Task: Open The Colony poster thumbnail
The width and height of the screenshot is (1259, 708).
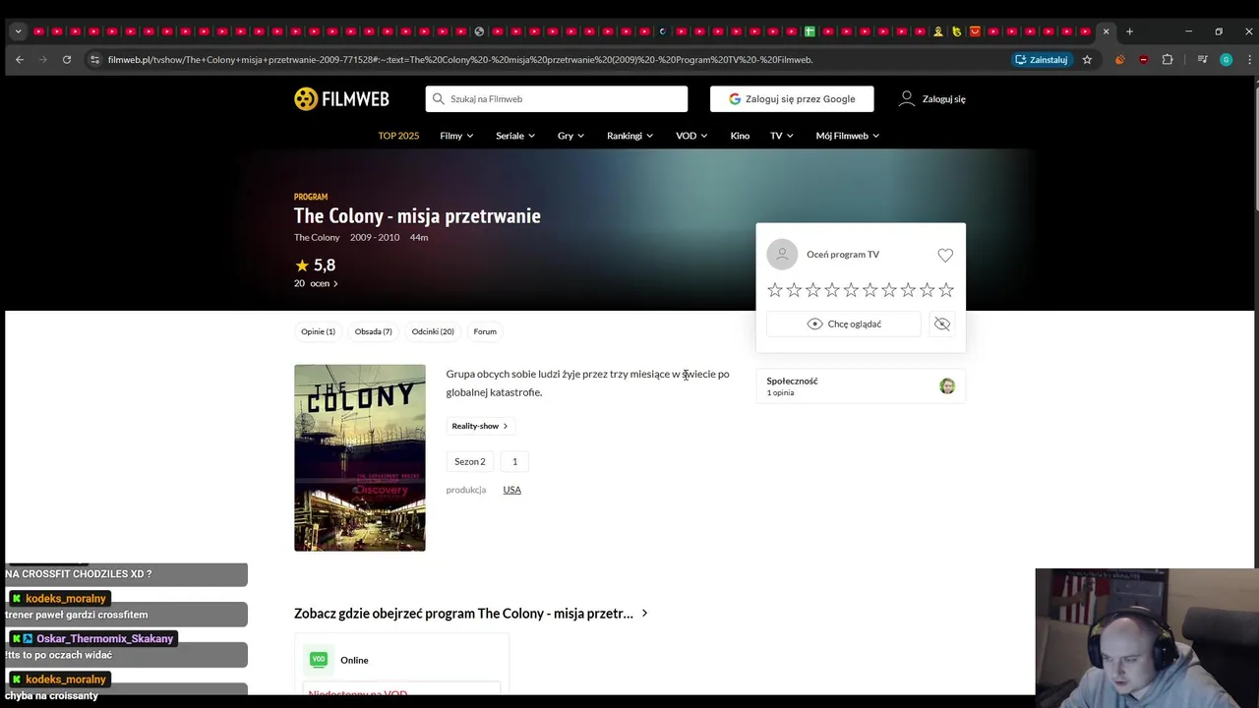Action: coord(360,457)
